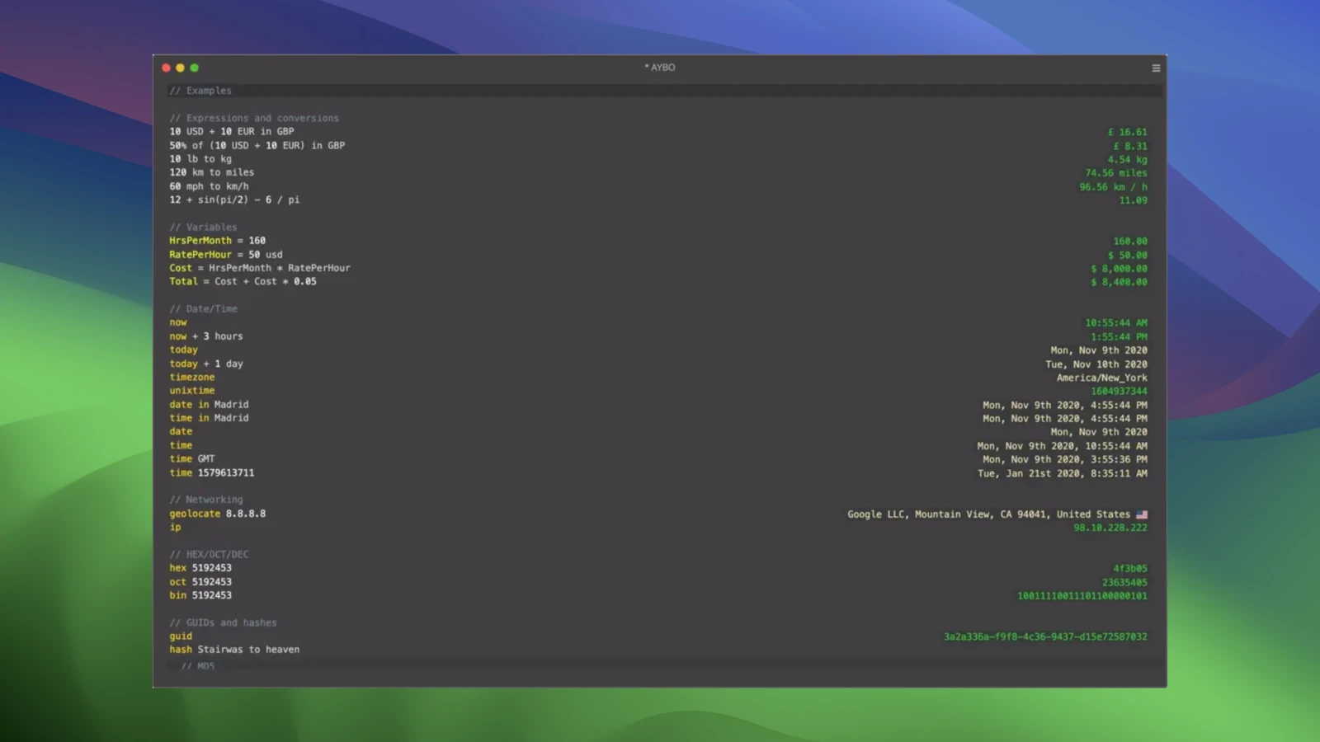Click the IP address result 98.10.228.222

(x=1110, y=528)
